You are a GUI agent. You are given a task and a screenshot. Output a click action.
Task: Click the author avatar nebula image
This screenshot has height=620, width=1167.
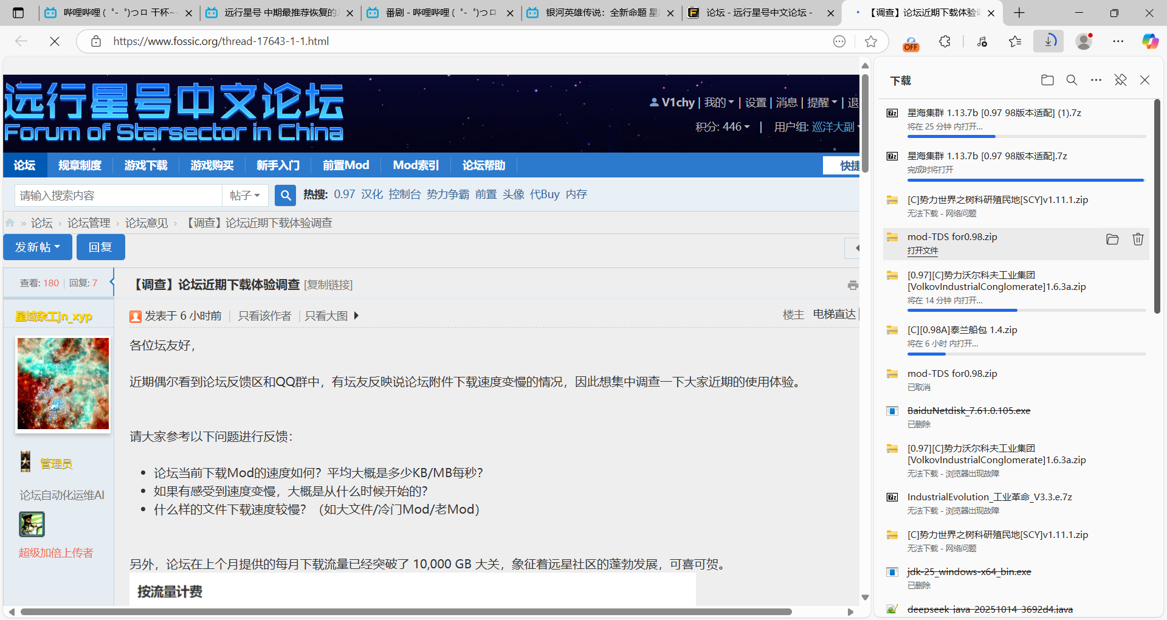pyautogui.click(x=63, y=384)
